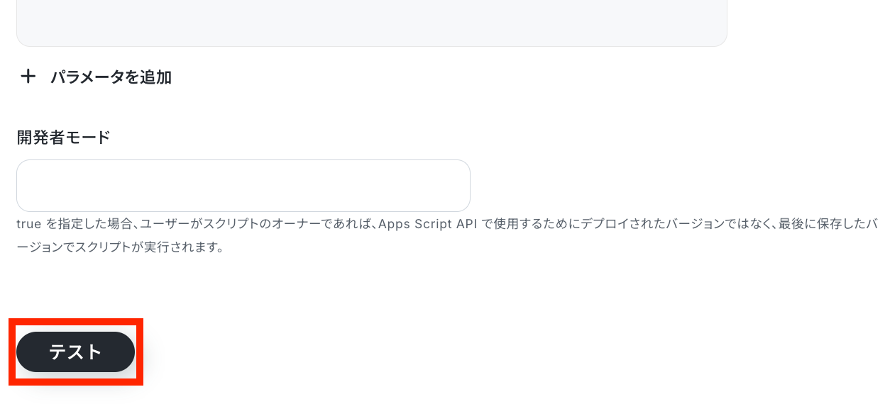Viewport: 885px width, 404px height.
Task: Select the description line starting with バージョンでスクリプト
Action: 119,248
